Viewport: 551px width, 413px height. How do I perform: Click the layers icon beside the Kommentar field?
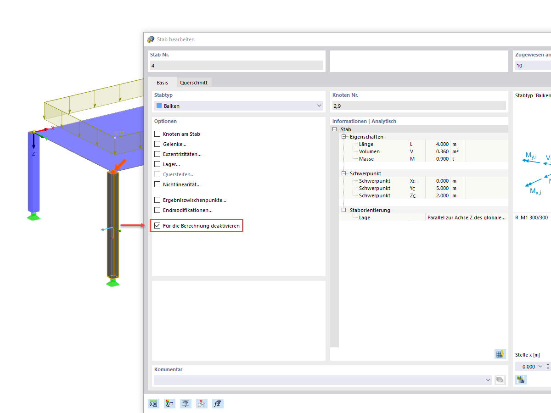click(x=500, y=380)
